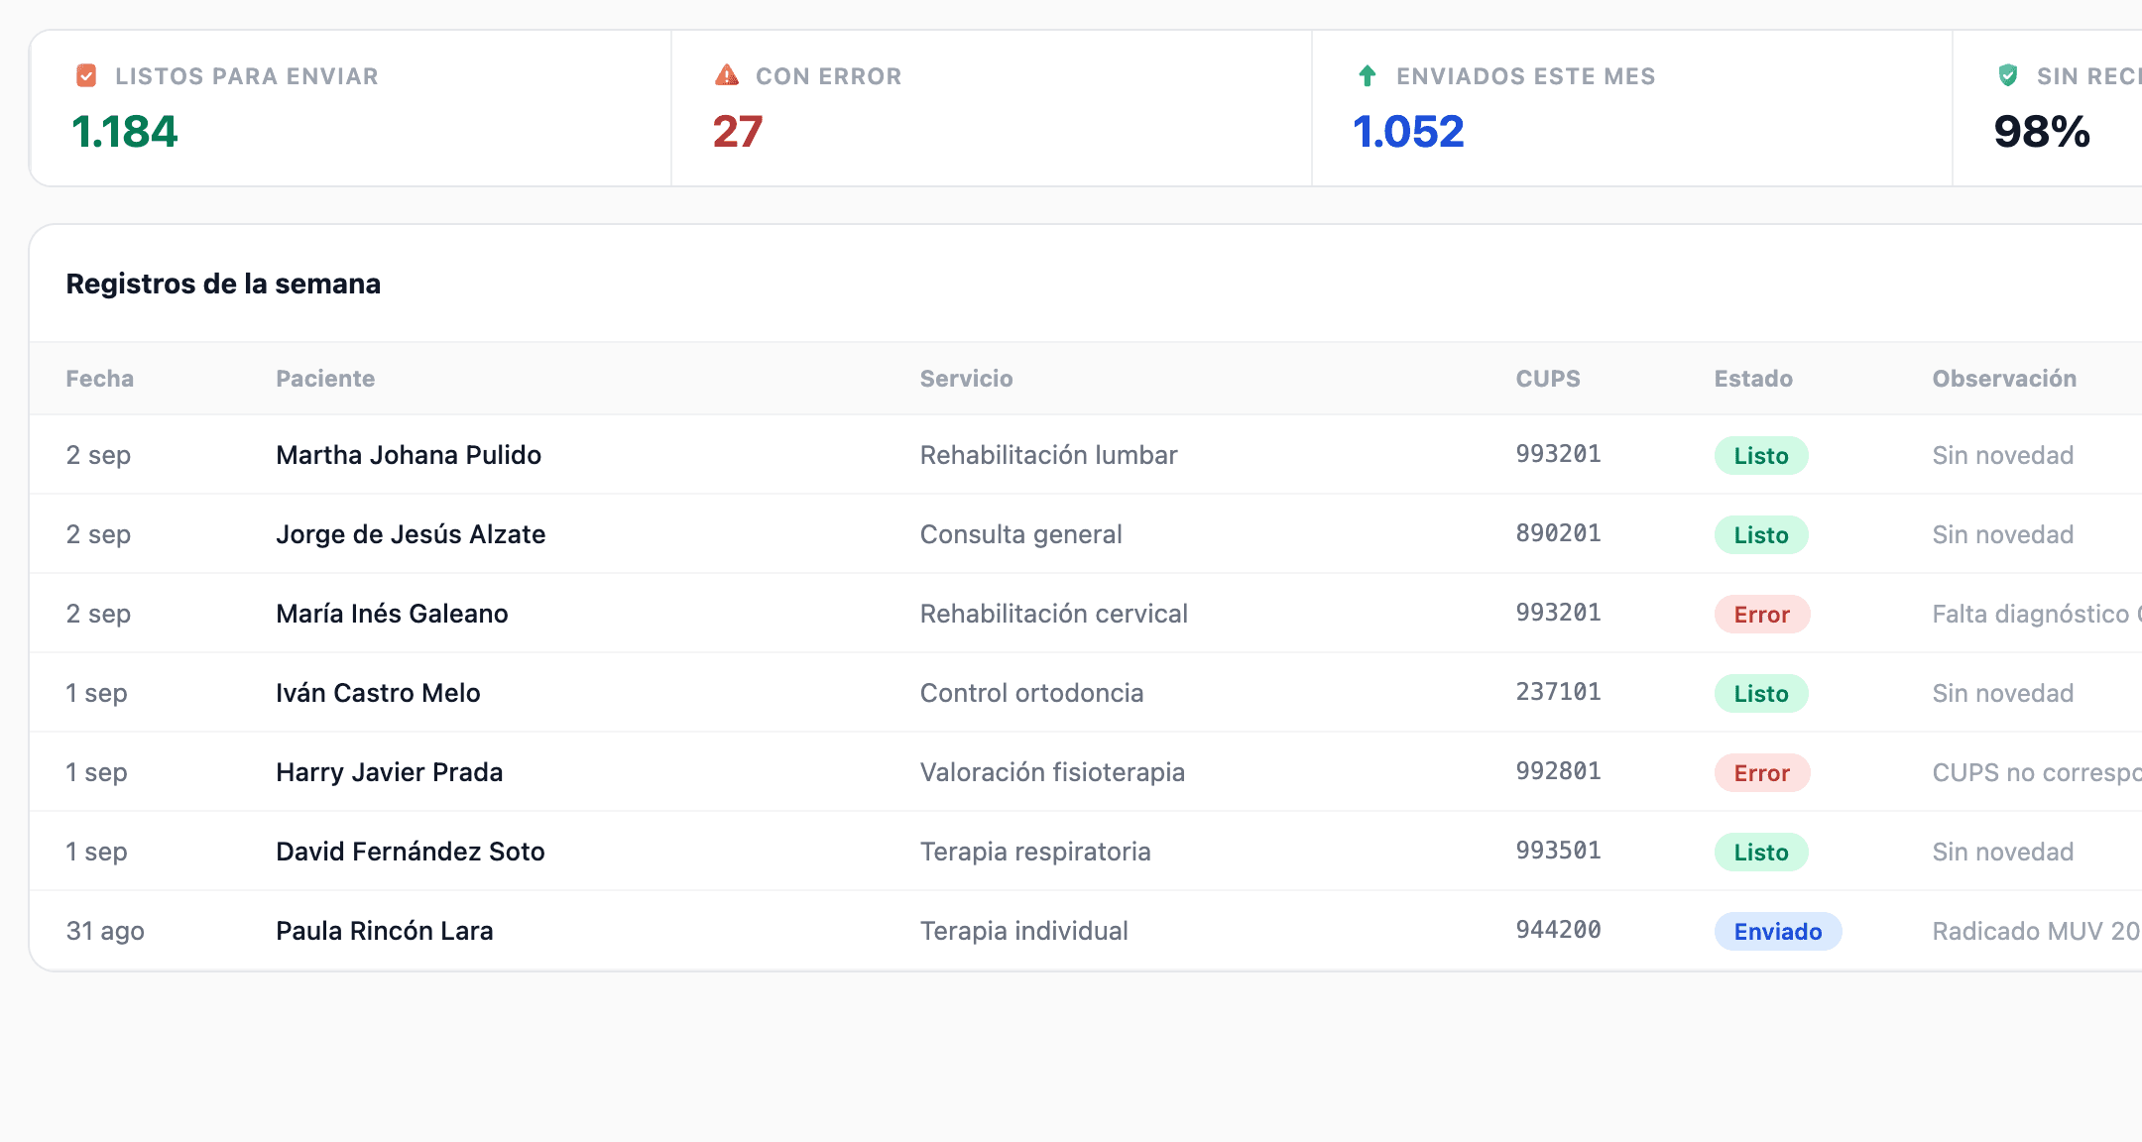Click the 98% value
Viewport: 2142px width, 1142px height.
point(2042,132)
